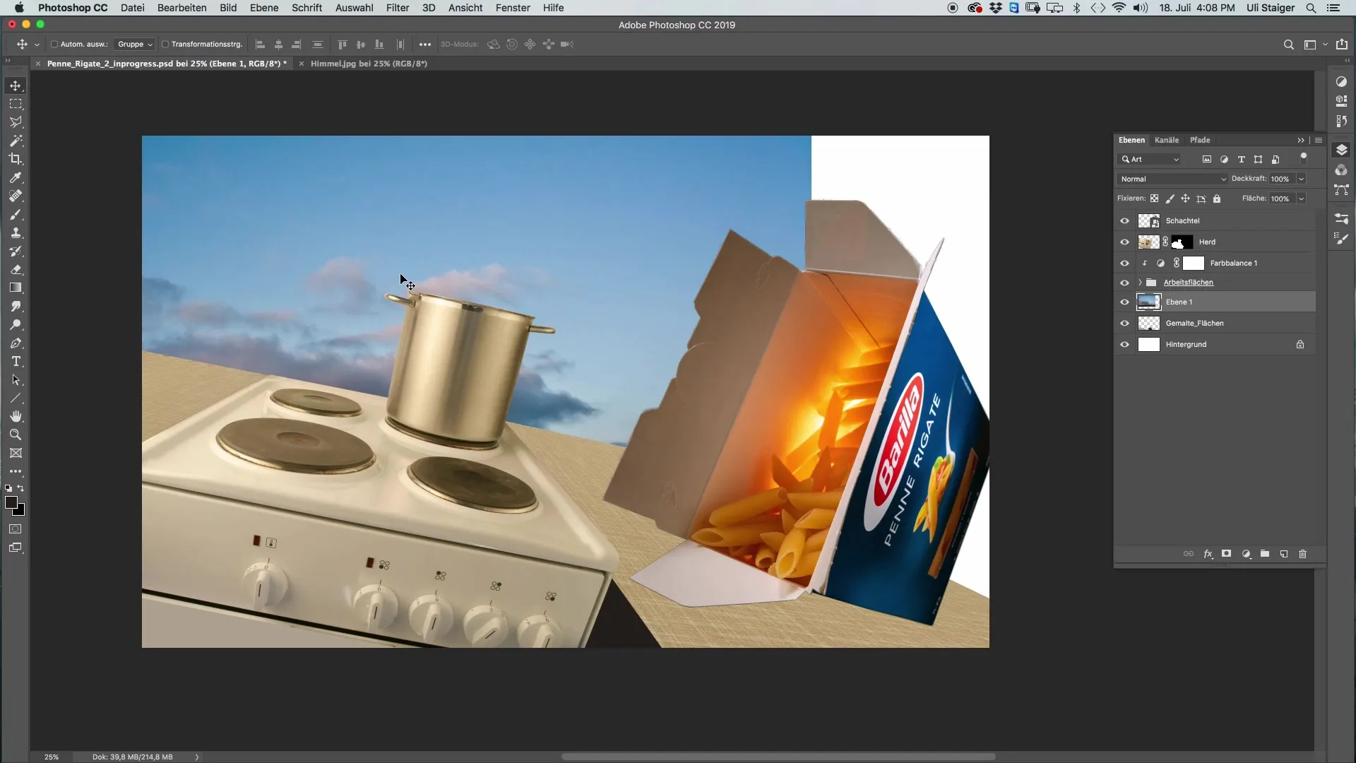
Task: Click the more align options ellipsis
Action: [x=424, y=45]
